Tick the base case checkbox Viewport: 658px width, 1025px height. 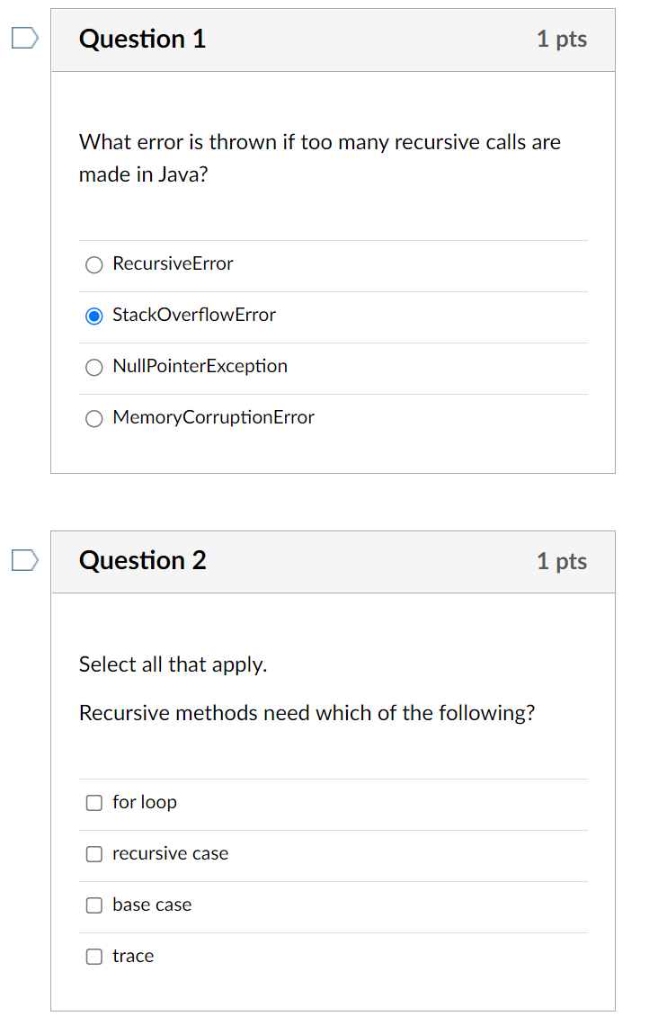(93, 905)
